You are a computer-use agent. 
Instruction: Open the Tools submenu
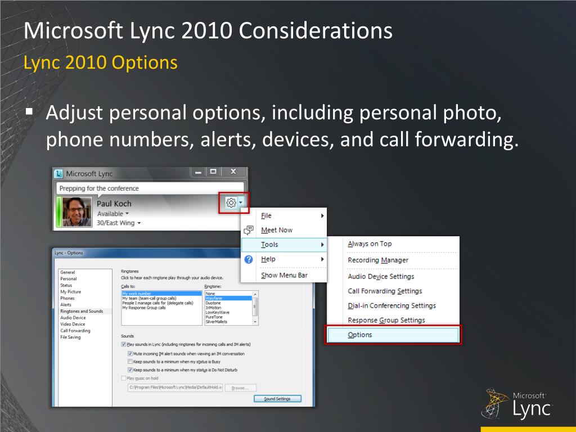tap(283, 245)
